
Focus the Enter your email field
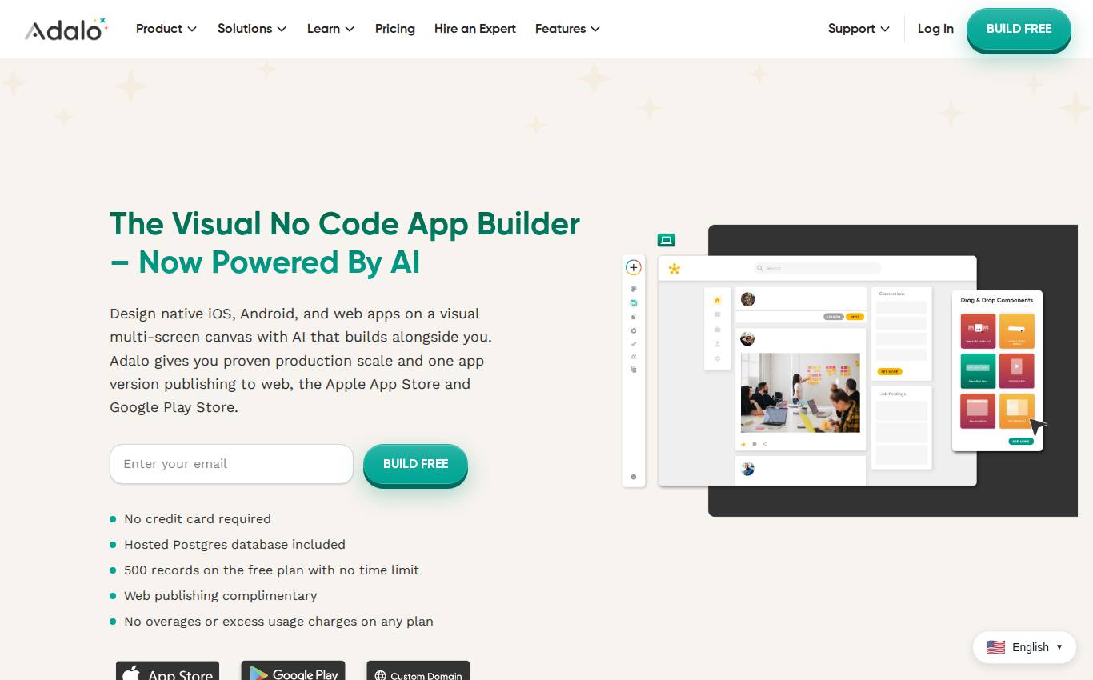231,464
